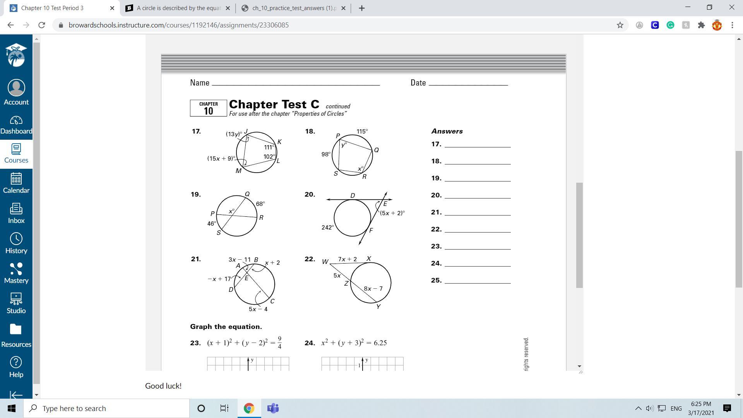The image size is (743, 418).
Task: Collapse the Canvas sidebar navigation arrow
Action: (16, 395)
